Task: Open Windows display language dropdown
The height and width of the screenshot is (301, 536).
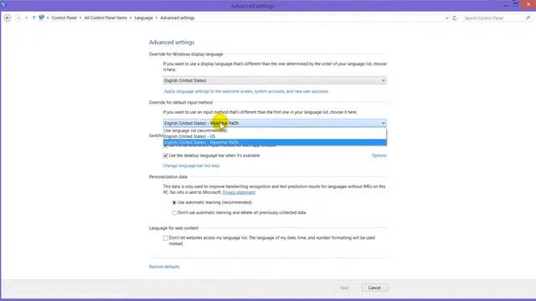Action: [x=275, y=80]
